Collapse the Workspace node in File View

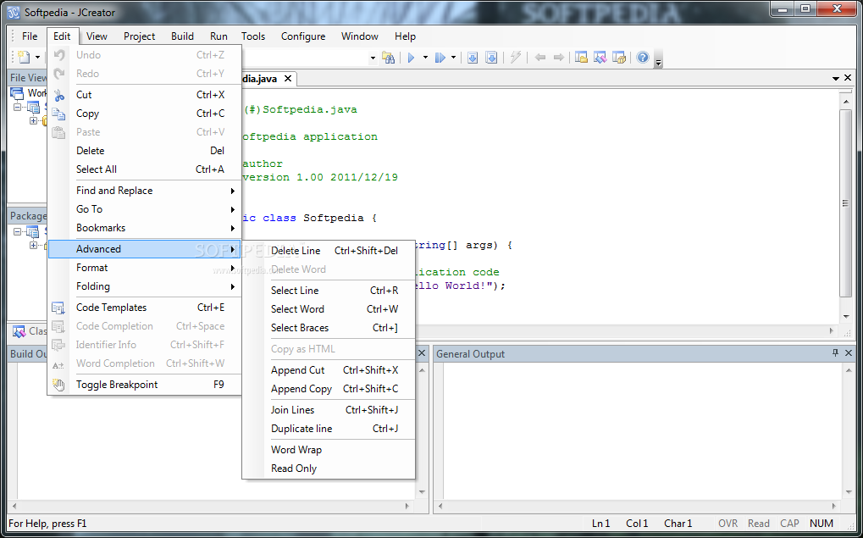(x=17, y=107)
